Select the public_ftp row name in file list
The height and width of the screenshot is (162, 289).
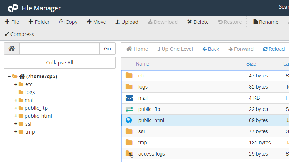pyautogui.click(x=149, y=109)
